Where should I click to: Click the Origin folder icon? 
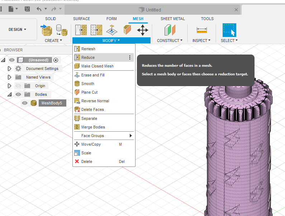pos(27,86)
